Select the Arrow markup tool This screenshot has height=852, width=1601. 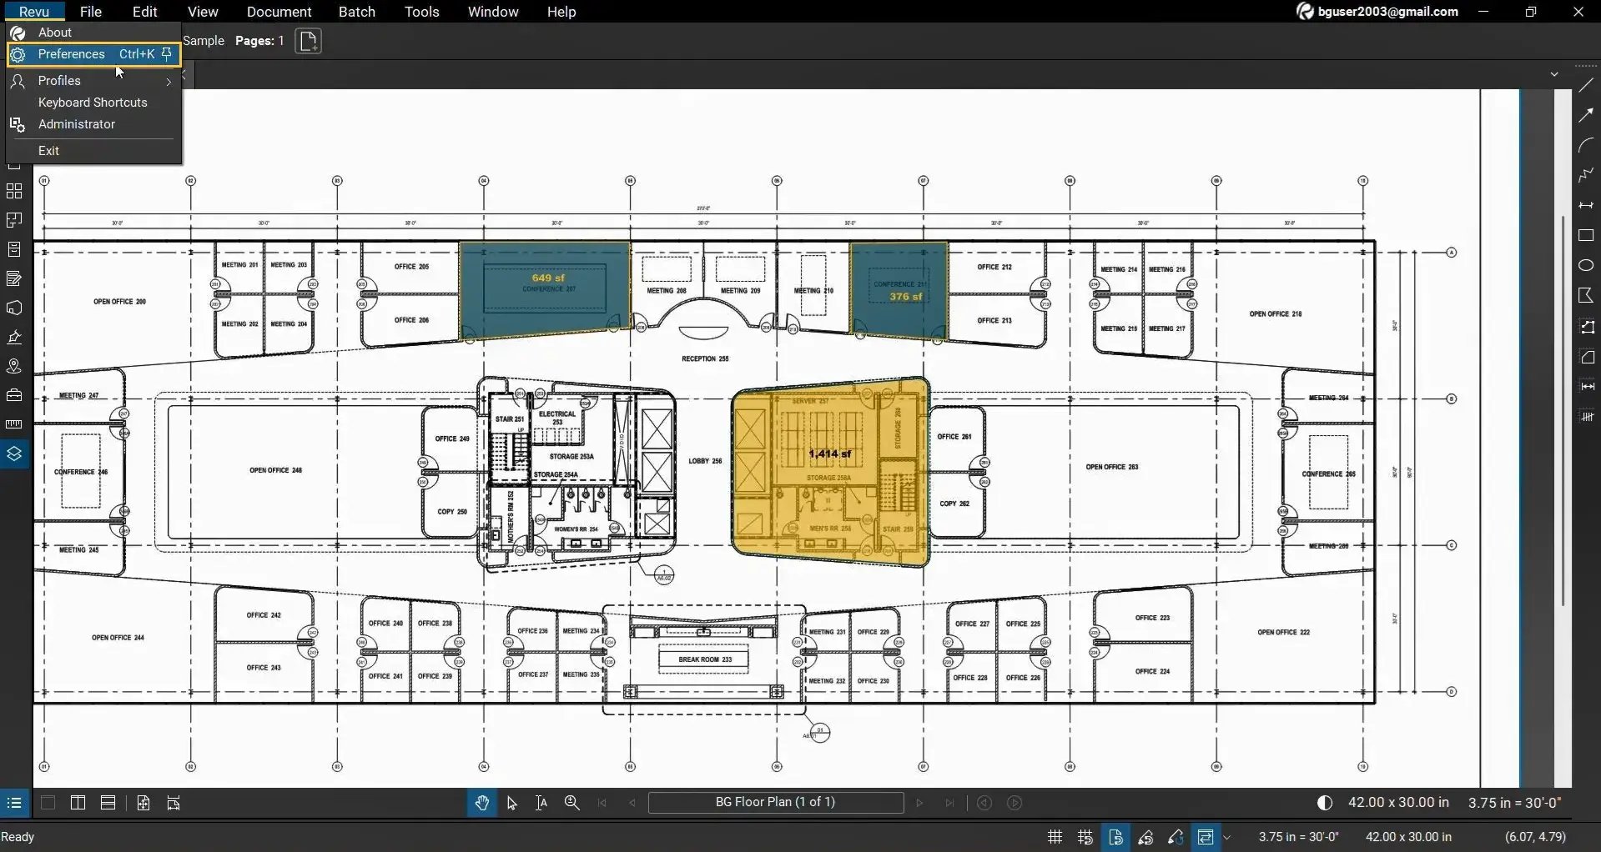click(x=1586, y=115)
